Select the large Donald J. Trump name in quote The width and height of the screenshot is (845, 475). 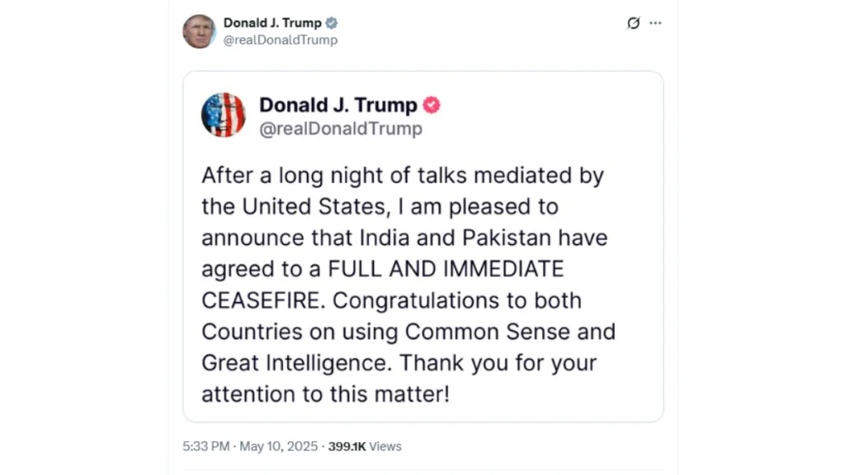click(x=338, y=106)
